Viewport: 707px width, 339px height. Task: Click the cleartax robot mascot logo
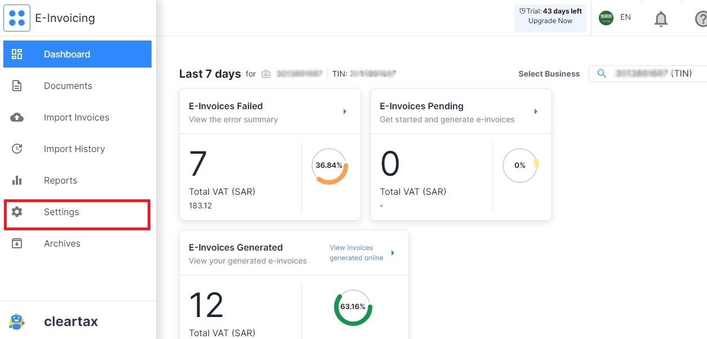coord(17,322)
